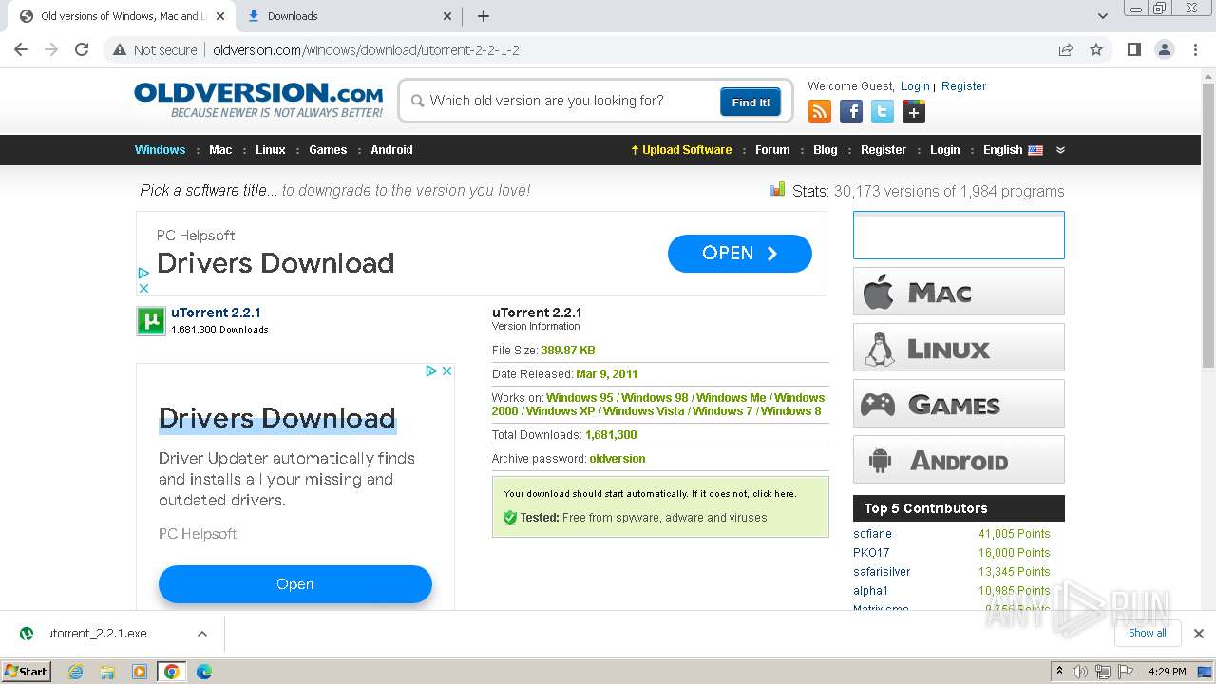Click contributor alpha1 link
The width and height of the screenshot is (1216, 684).
coord(870,591)
